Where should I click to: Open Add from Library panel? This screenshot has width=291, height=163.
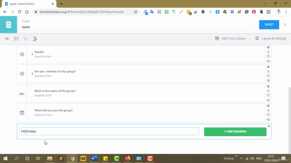tap(230, 38)
